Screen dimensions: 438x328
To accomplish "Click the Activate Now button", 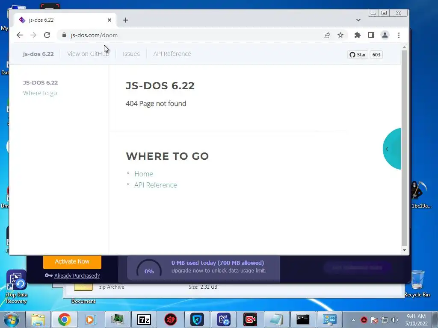I will pos(72,262).
